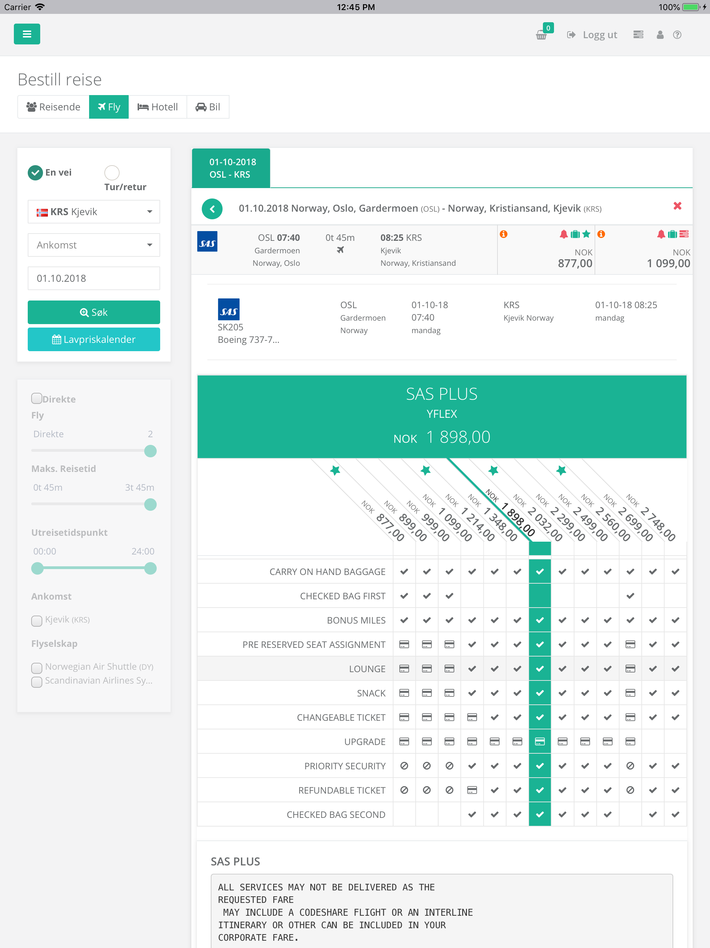This screenshot has height=948, width=710.
Task: Click the star above NOK 2 499,00 column
Action: 561,471
